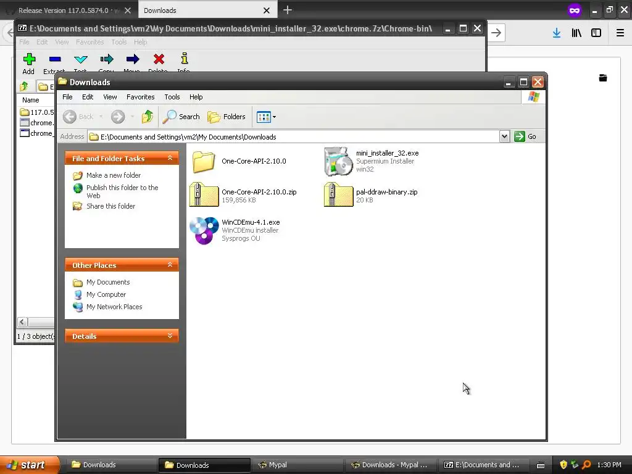Select One-Core-API-2.10.0.zip archive
Image resolution: width=632 pixels, height=474 pixels.
(243, 195)
